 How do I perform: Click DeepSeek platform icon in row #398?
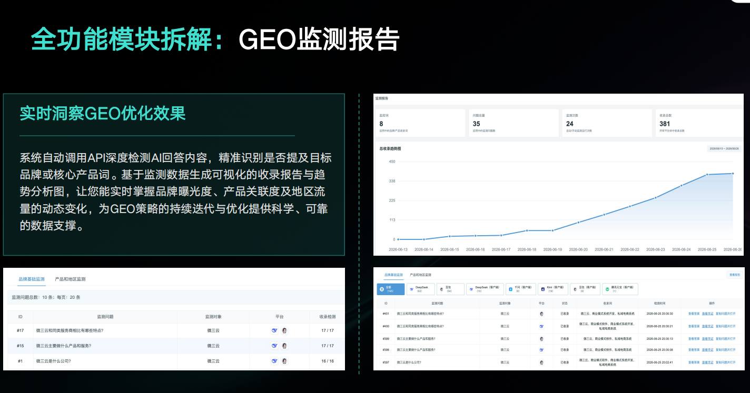coord(541,349)
